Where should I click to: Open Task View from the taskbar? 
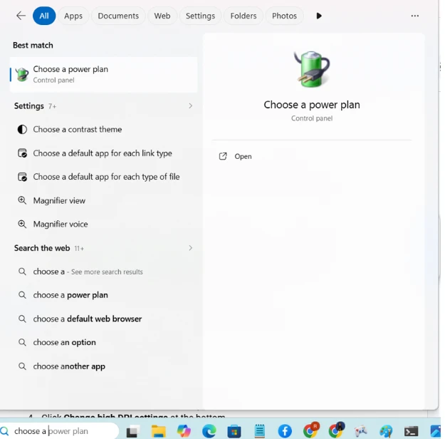pyautogui.click(x=132, y=431)
